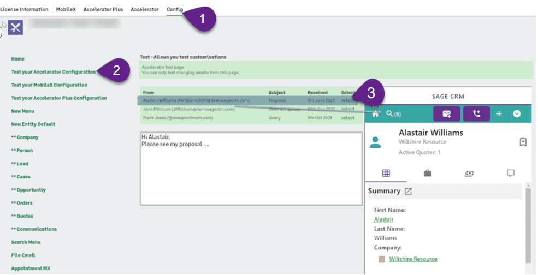Open the New Menu link
Screen dimensions: 538x275
pyautogui.click(x=22, y=111)
